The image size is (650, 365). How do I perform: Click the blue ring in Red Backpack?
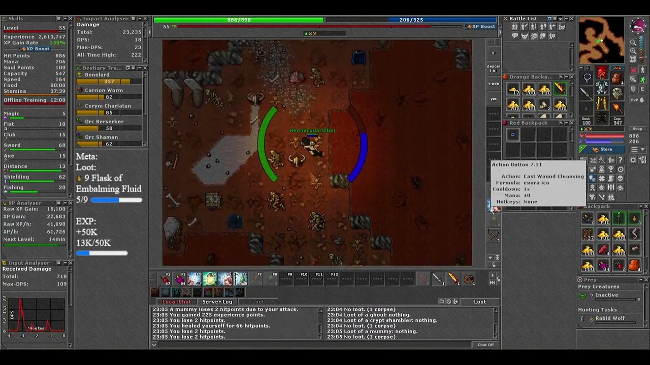point(512,134)
